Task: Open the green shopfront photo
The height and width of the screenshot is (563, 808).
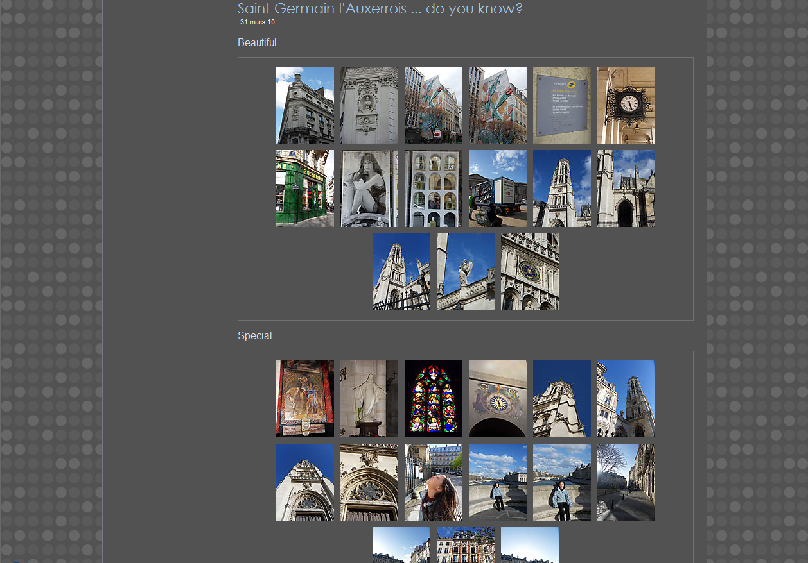Action: point(304,189)
